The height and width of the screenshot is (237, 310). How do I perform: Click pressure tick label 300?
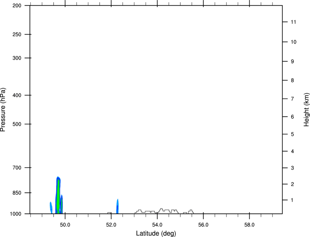(x=17, y=58)
